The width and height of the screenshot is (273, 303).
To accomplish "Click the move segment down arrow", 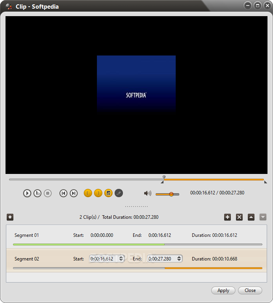I will (x=263, y=217).
